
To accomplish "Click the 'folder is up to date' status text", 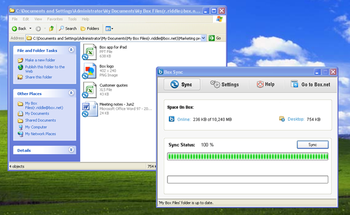I will (x=186, y=203).
